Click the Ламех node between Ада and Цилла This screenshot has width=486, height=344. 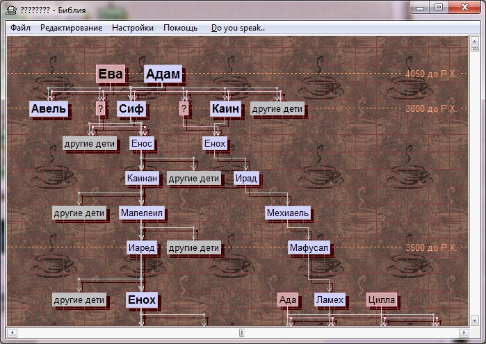coord(329,300)
